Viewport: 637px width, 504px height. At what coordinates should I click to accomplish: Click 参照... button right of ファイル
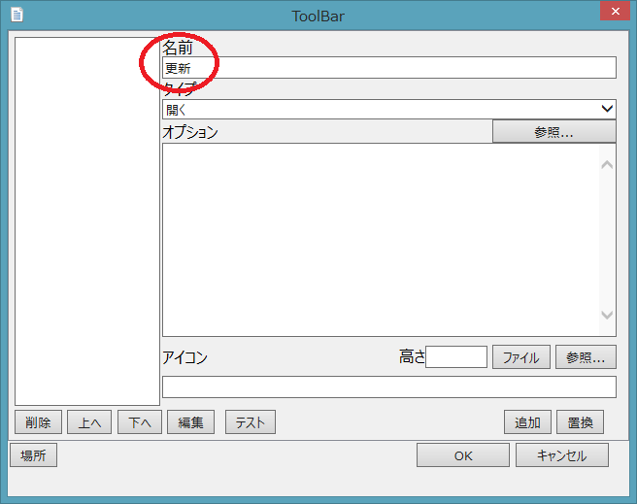pos(586,357)
